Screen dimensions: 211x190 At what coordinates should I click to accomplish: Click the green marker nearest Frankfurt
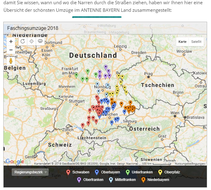tap(76, 75)
